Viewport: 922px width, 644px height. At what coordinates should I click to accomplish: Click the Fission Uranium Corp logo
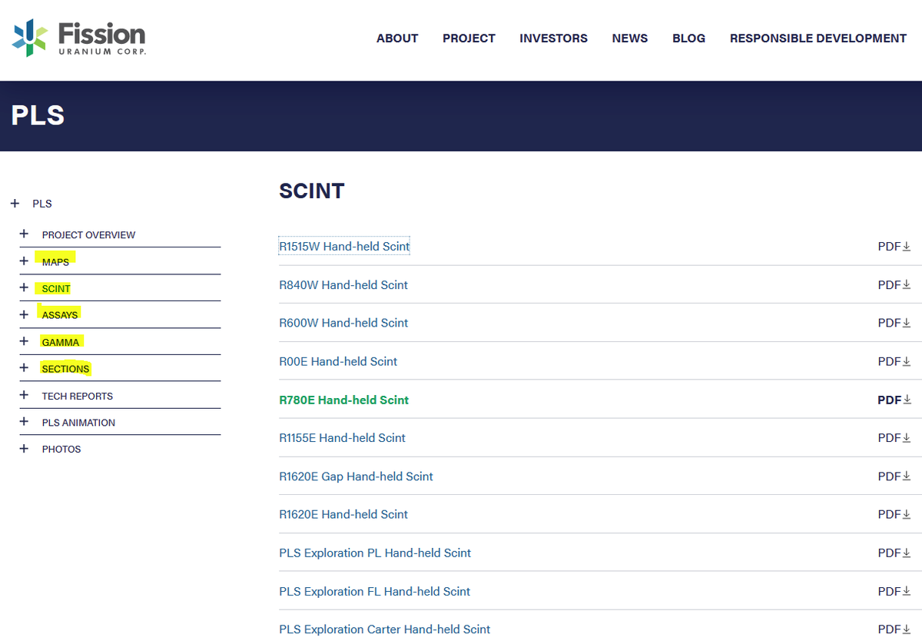(x=79, y=38)
